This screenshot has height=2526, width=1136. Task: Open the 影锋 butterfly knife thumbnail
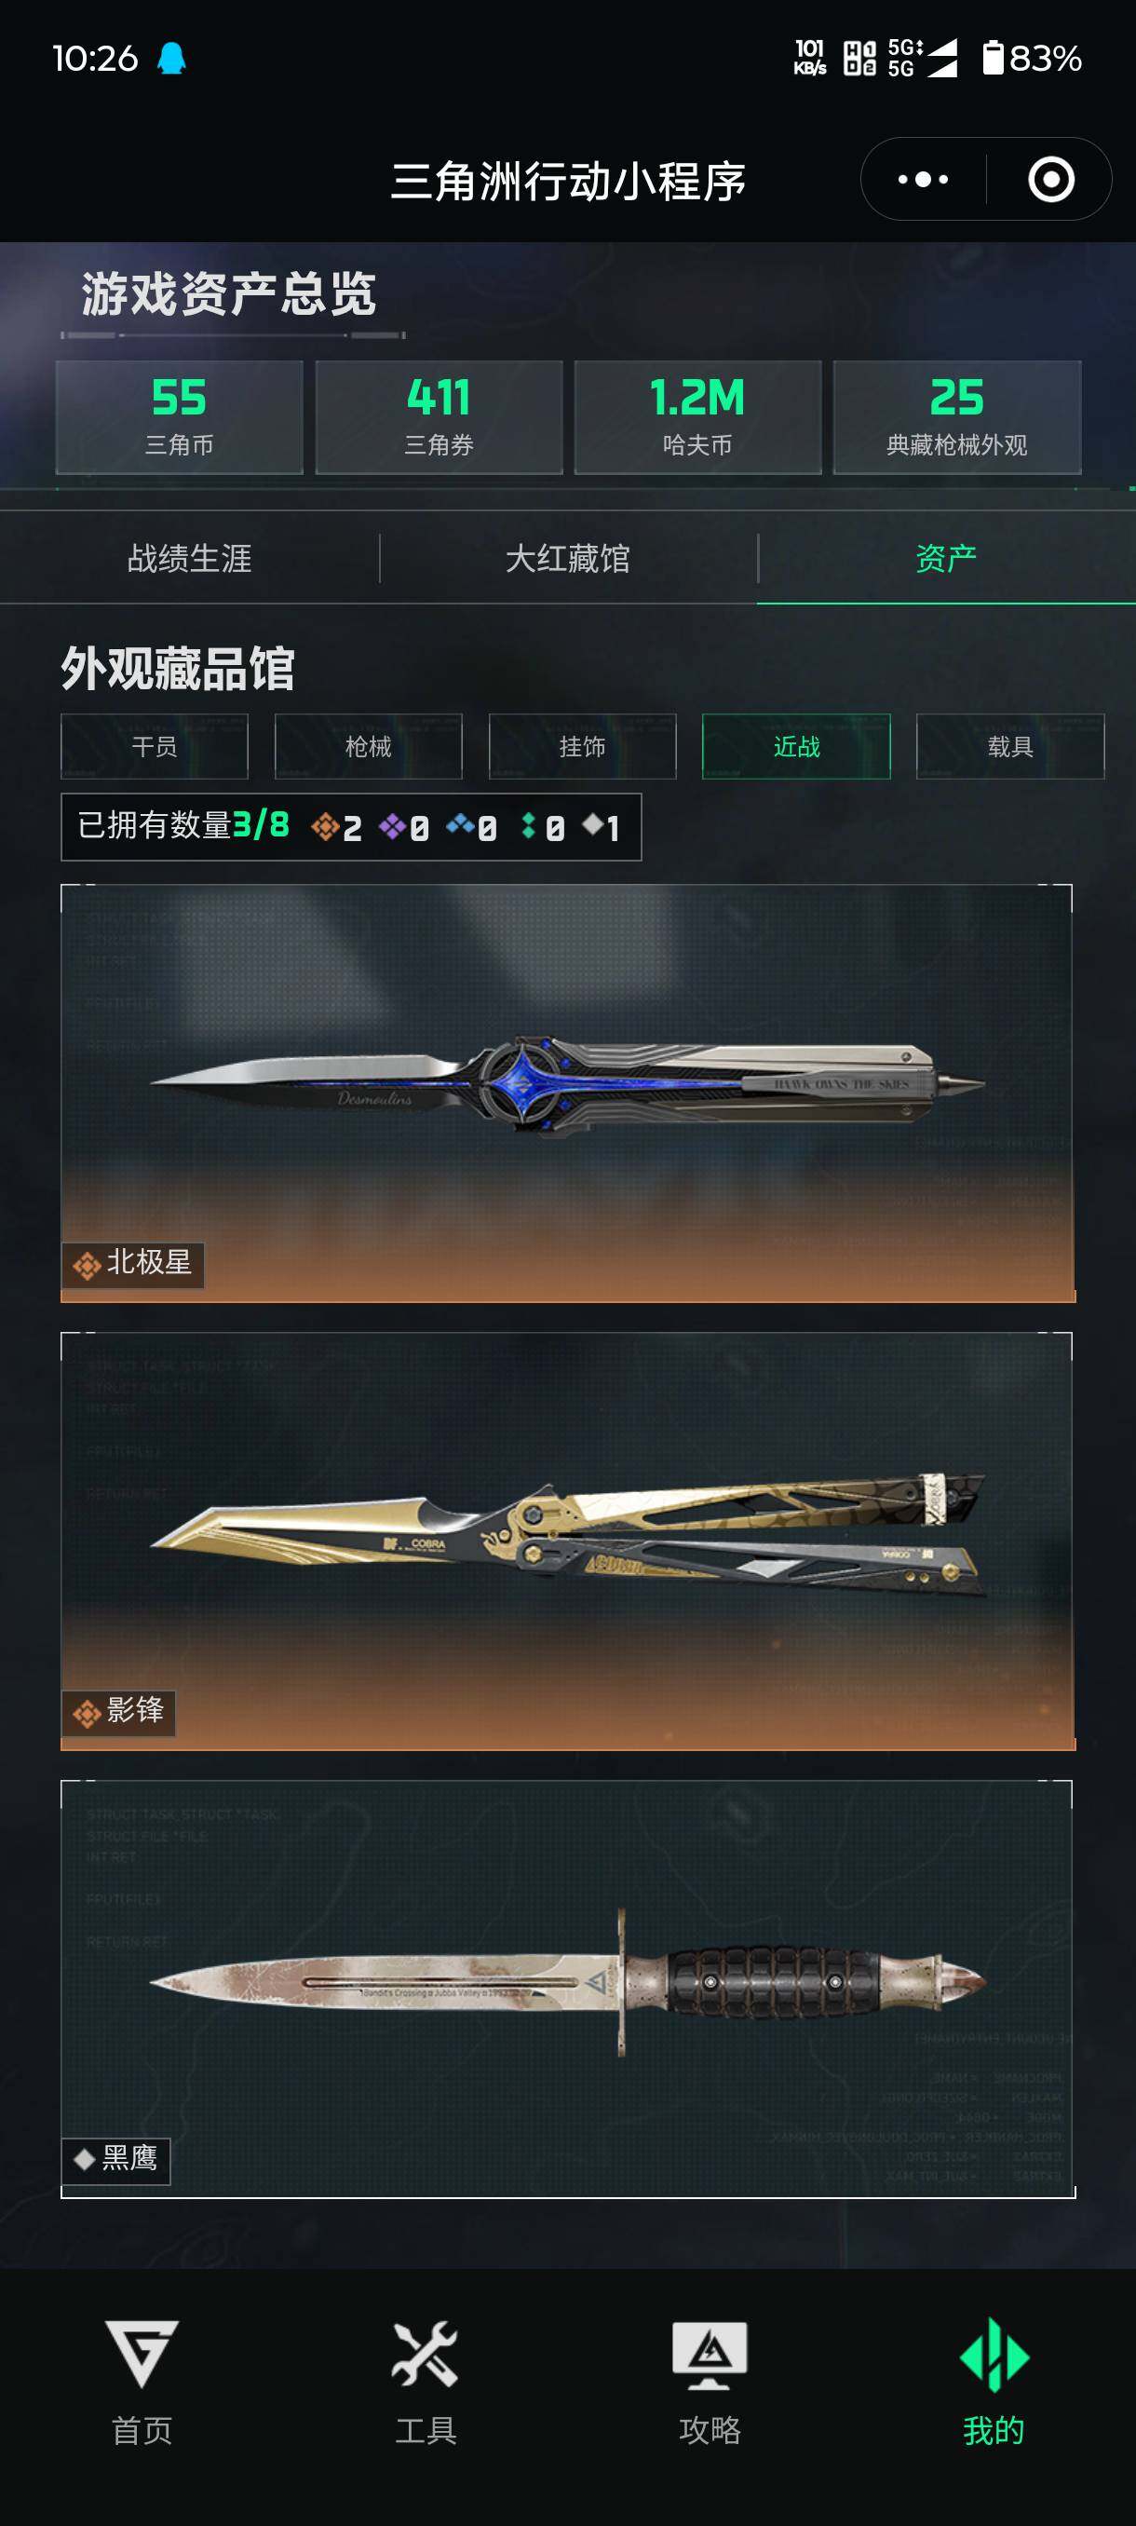[x=567, y=1541]
